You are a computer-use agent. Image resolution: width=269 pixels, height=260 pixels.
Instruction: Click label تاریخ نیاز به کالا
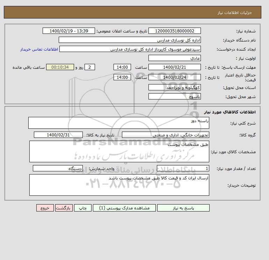pyautogui.click(x=100, y=135)
